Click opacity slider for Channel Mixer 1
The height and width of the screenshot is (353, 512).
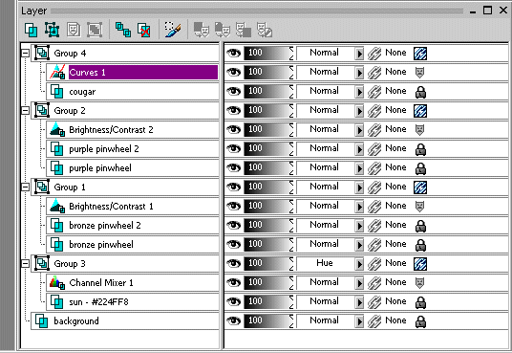point(268,282)
